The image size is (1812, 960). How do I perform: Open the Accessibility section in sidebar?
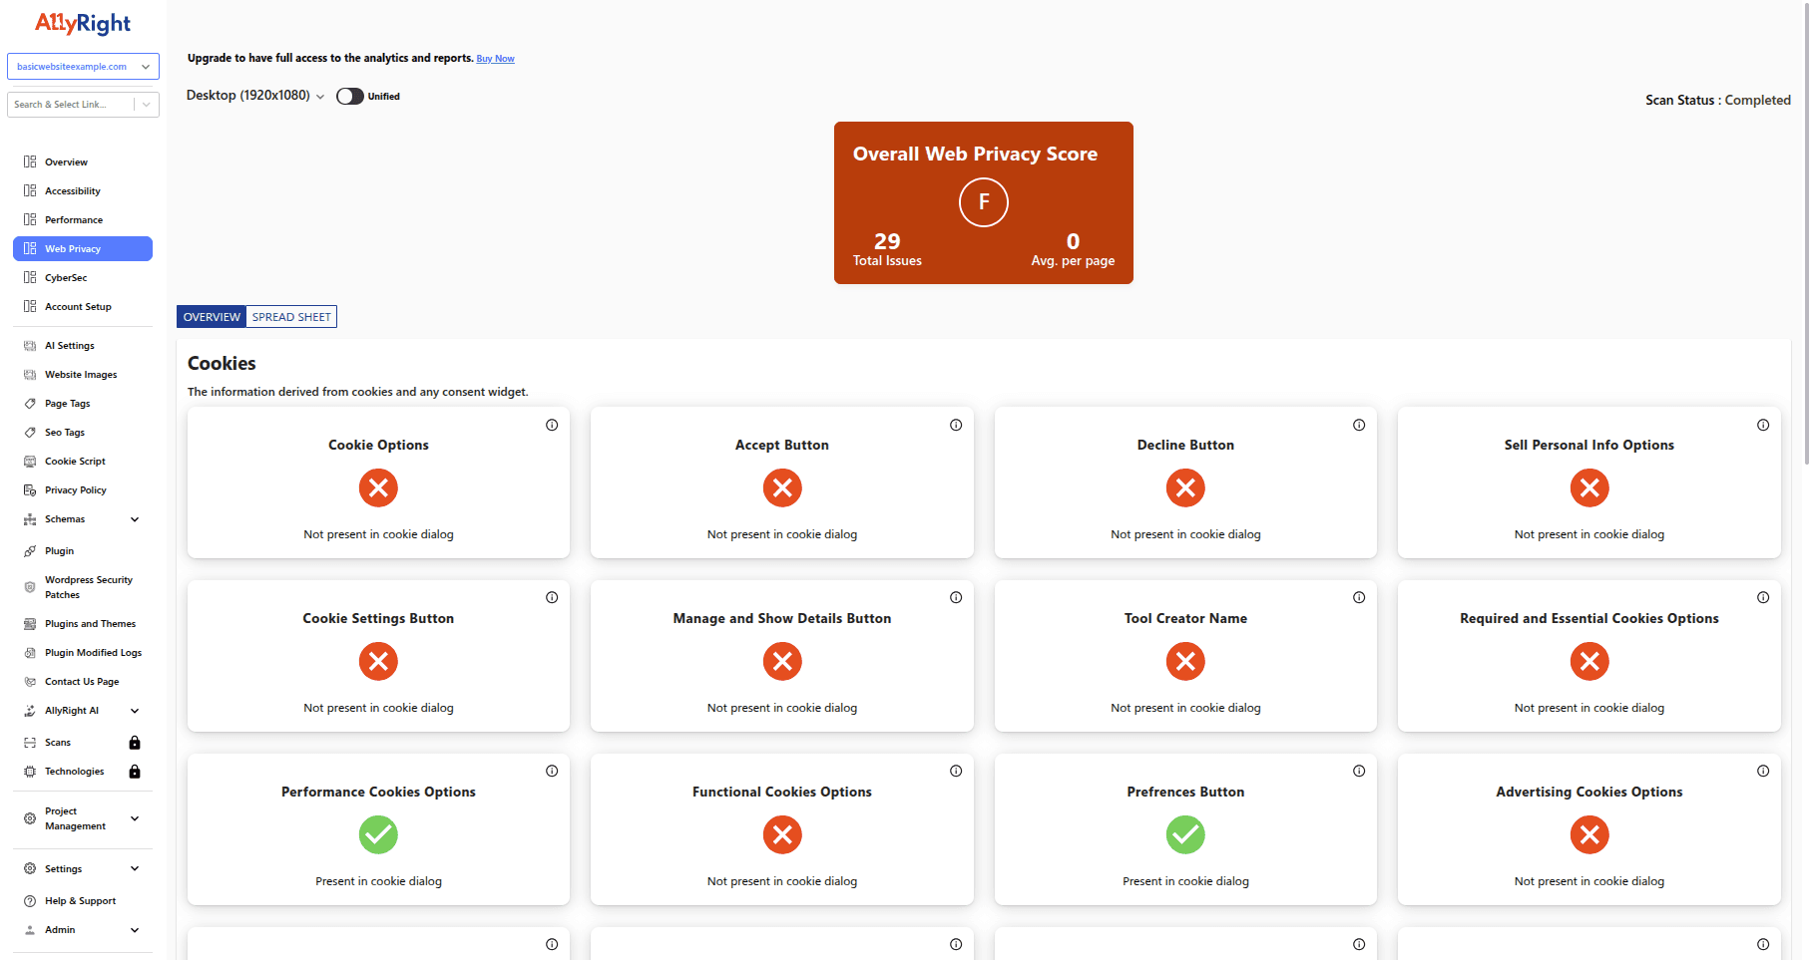coord(72,190)
